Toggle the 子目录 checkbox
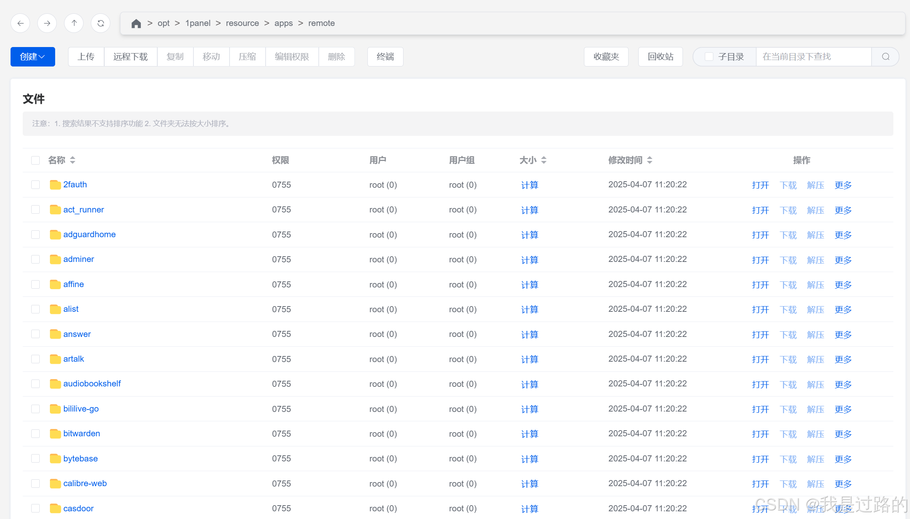This screenshot has width=910, height=519. coord(709,57)
